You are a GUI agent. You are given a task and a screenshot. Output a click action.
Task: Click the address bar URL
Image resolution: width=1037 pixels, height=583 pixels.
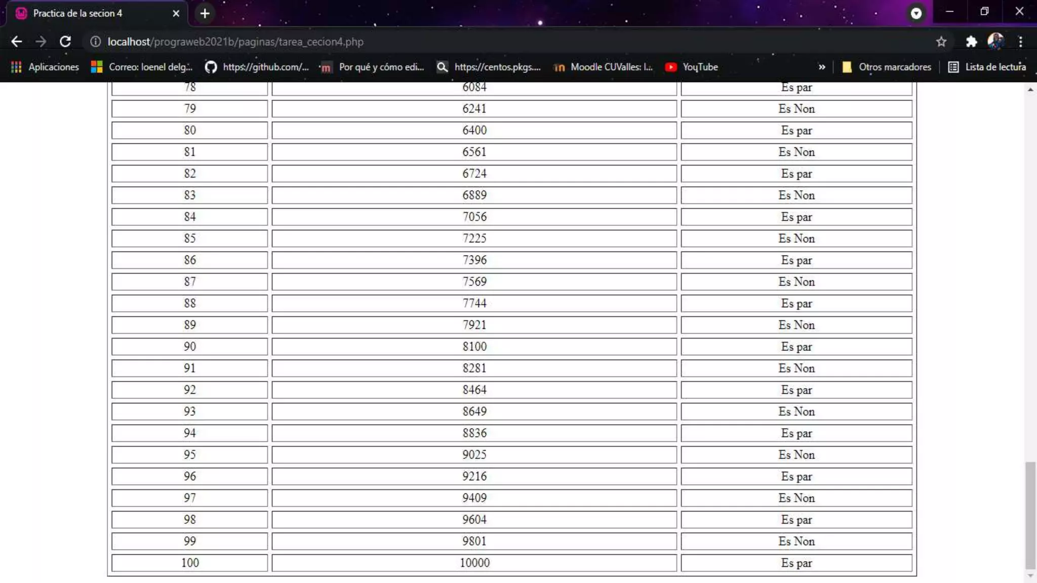pos(235,41)
